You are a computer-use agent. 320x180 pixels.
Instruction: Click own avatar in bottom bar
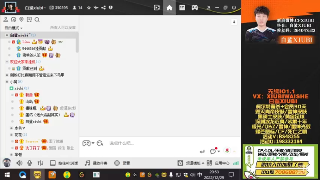6,163
